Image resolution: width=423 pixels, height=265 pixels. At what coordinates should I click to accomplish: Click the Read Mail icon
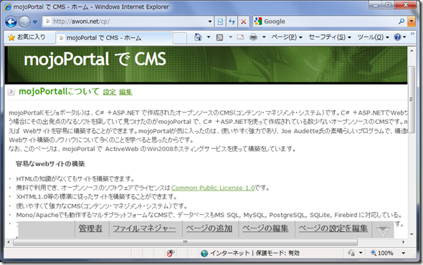point(240,37)
